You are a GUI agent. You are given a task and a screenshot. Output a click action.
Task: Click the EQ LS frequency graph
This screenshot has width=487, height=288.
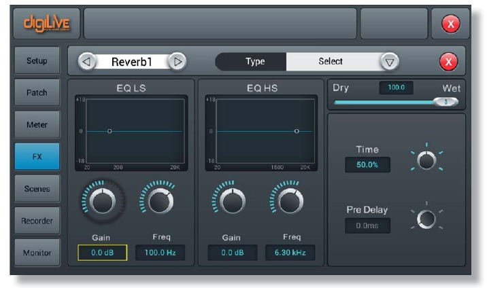131,133
